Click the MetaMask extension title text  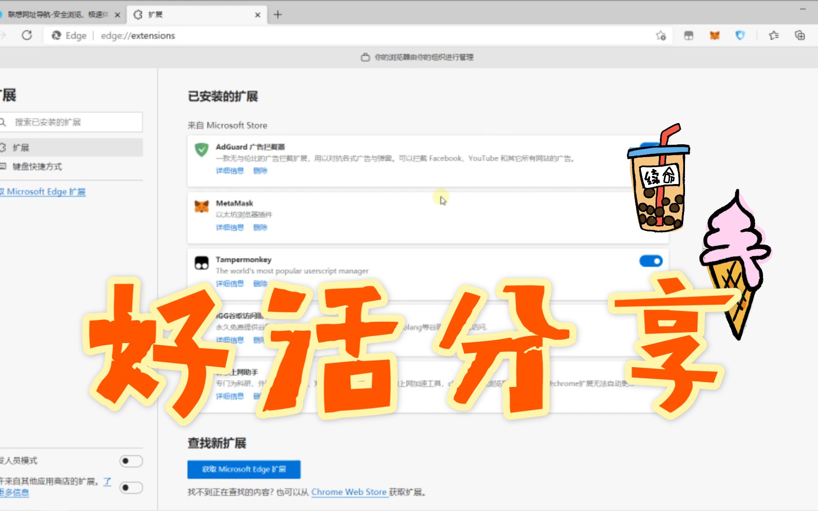[234, 203]
